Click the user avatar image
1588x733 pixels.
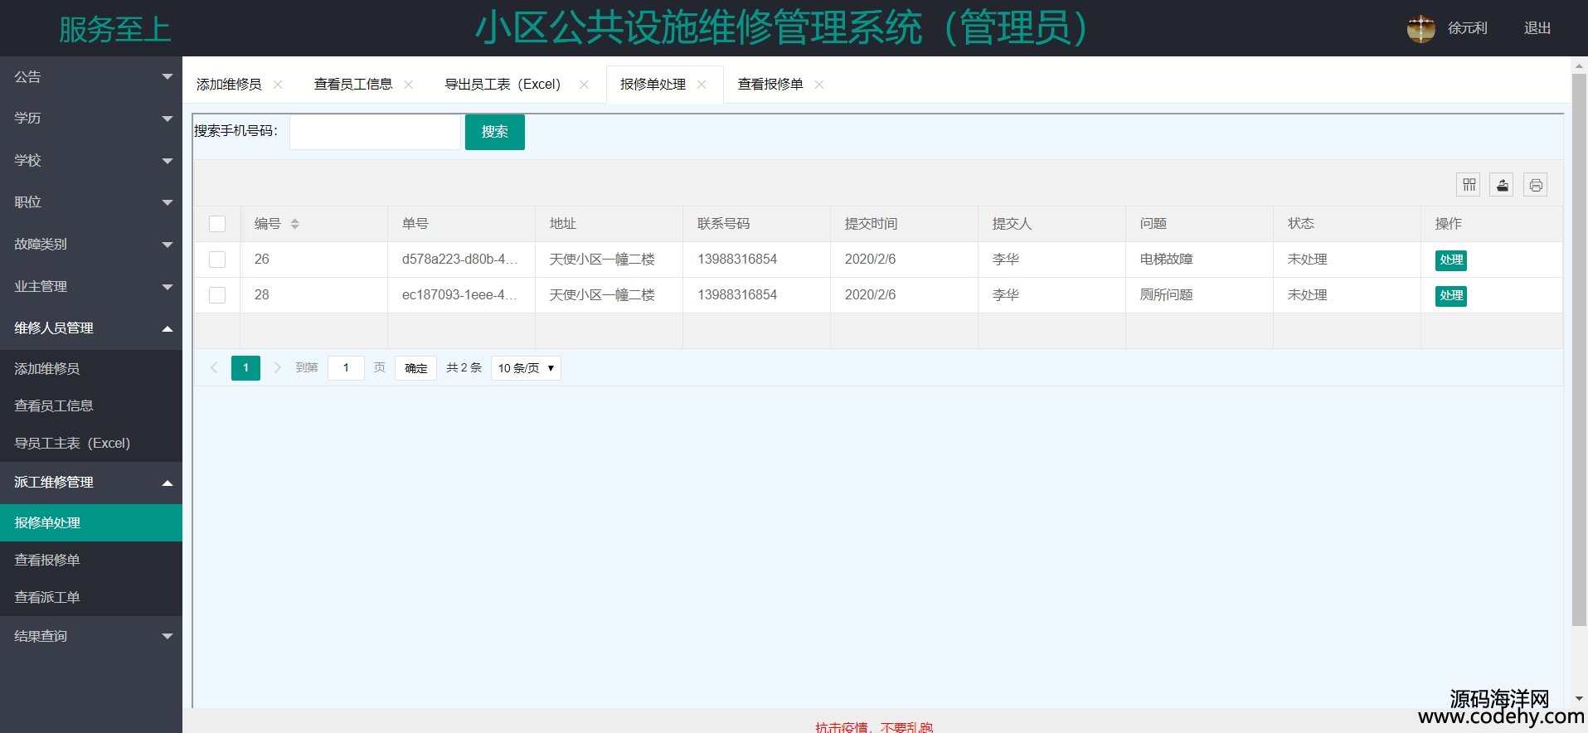click(x=1420, y=28)
